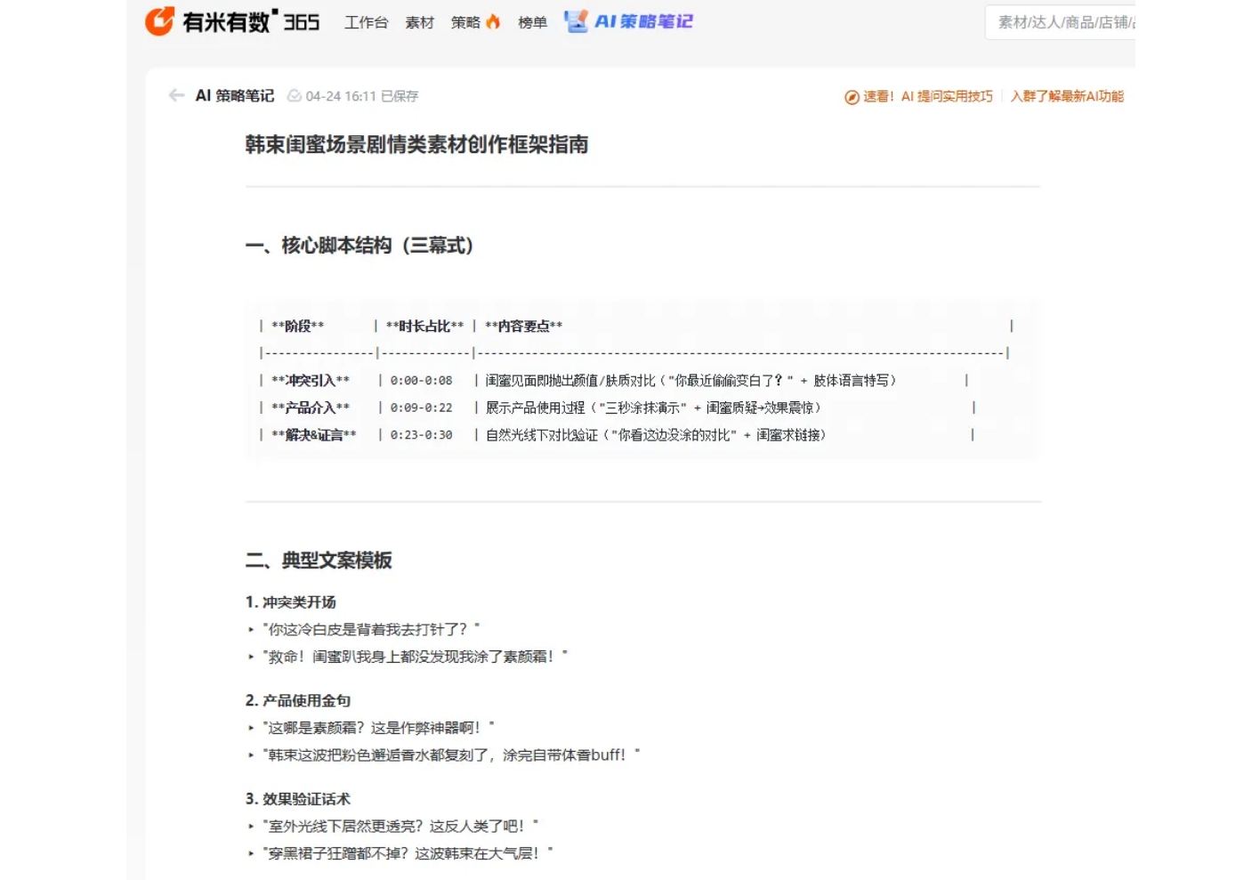Click the subheading 1. 冲突类开场
Viewport: 1252px width, 880px height.
pyautogui.click(x=291, y=602)
